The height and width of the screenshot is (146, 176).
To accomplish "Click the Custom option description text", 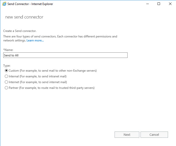I will click(x=53, y=71).
